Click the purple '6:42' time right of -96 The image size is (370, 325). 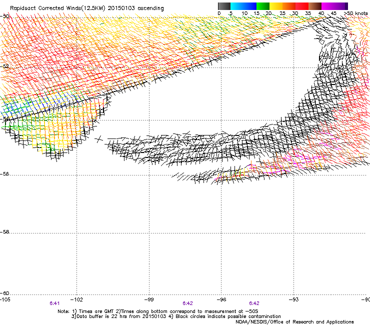[254, 303]
